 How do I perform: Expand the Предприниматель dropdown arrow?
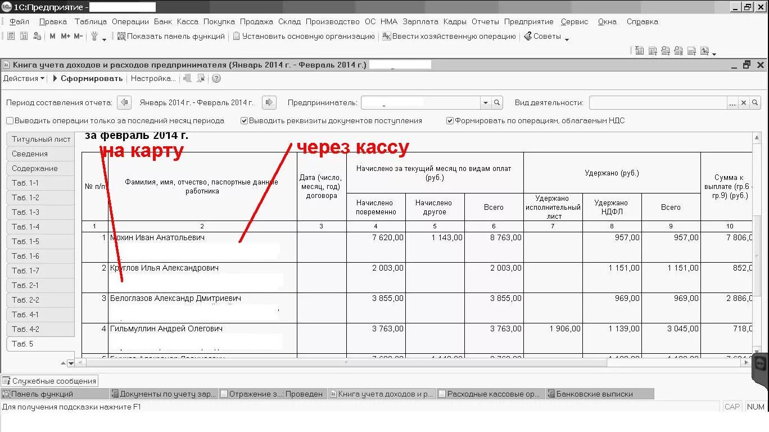(x=486, y=103)
